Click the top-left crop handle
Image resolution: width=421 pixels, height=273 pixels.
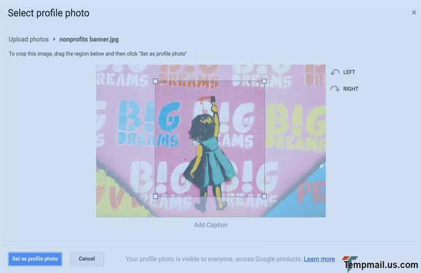click(155, 81)
